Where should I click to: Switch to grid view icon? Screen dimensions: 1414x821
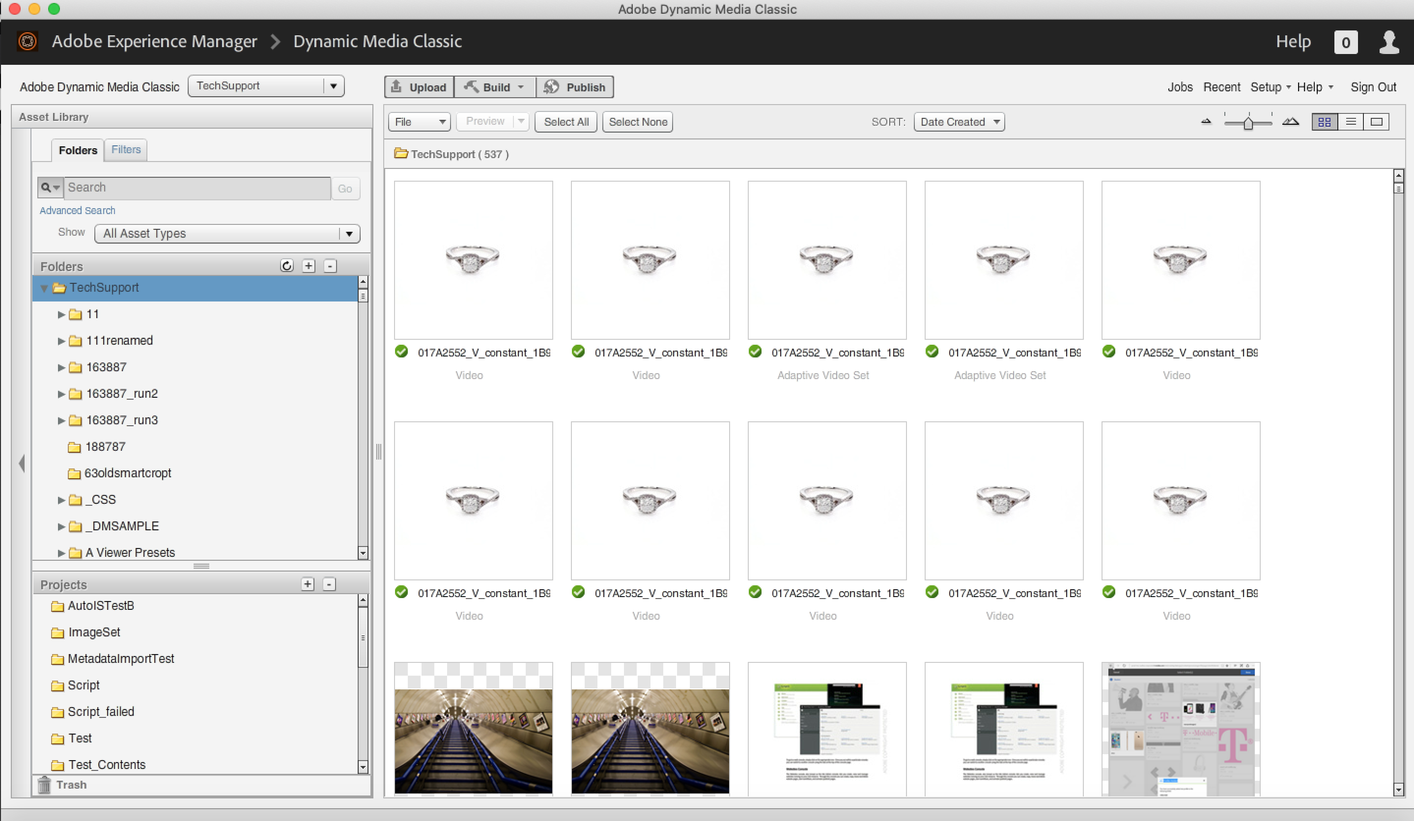[x=1324, y=122]
